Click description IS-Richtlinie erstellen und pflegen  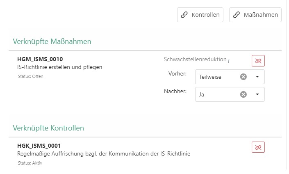(x=60, y=67)
